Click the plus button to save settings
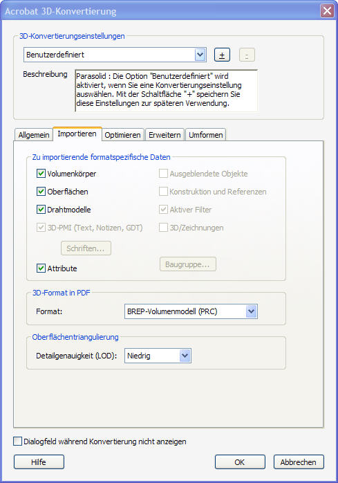Image resolution: width=338 pixels, height=483 pixels. coord(222,55)
